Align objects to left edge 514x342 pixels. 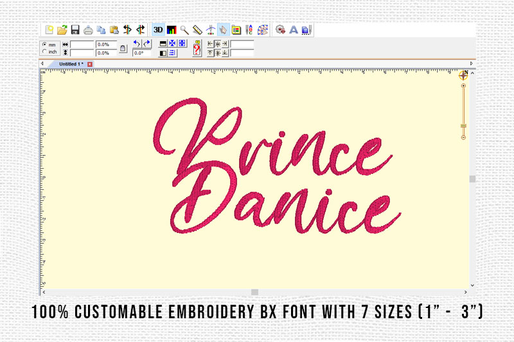click(x=210, y=44)
